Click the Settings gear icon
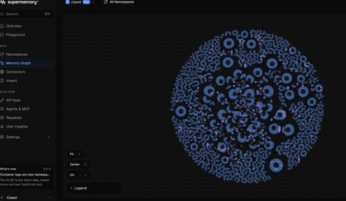This screenshot has width=346, height=201. click(2, 137)
